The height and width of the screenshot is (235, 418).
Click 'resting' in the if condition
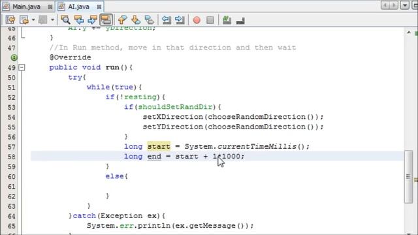point(140,97)
